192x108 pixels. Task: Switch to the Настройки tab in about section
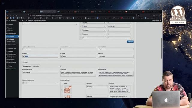(x=36, y=66)
